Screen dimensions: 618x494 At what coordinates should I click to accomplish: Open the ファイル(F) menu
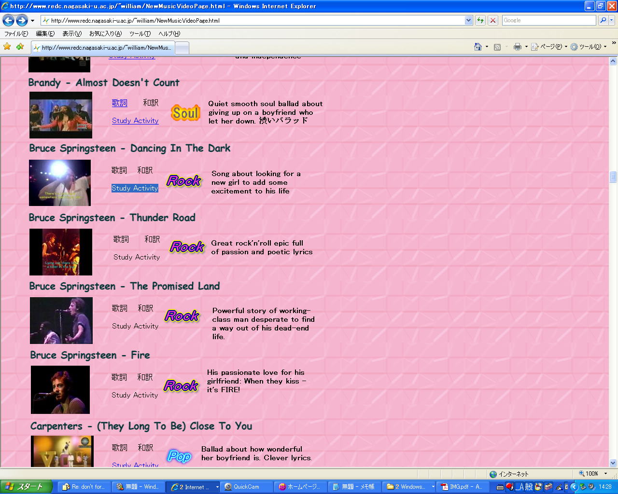(x=16, y=34)
